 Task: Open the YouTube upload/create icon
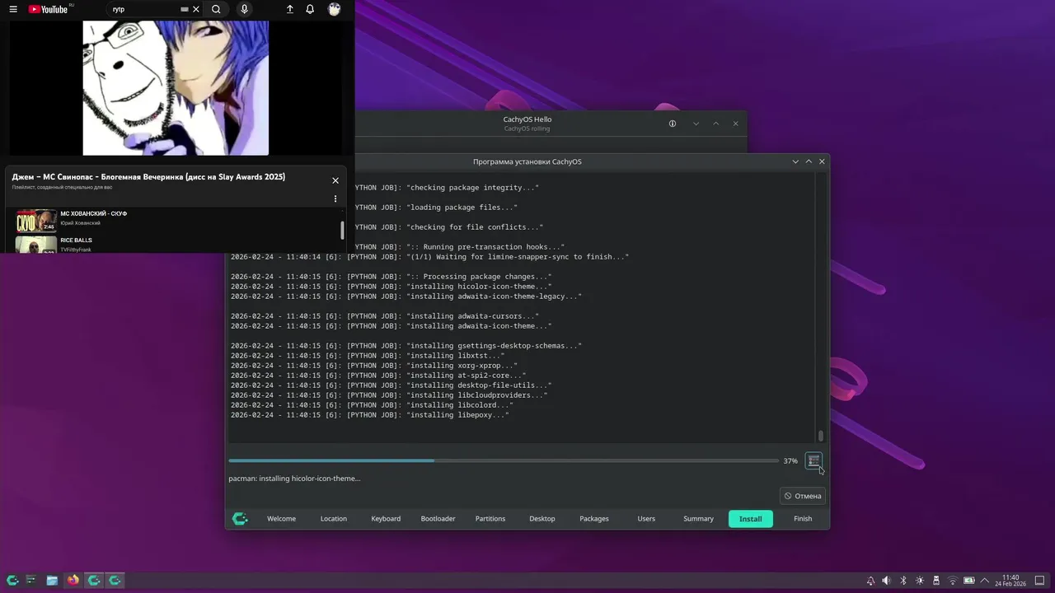tap(290, 9)
